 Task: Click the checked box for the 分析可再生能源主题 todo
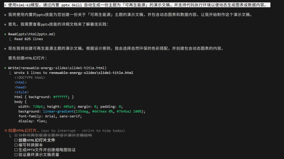[x=16, y=135]
